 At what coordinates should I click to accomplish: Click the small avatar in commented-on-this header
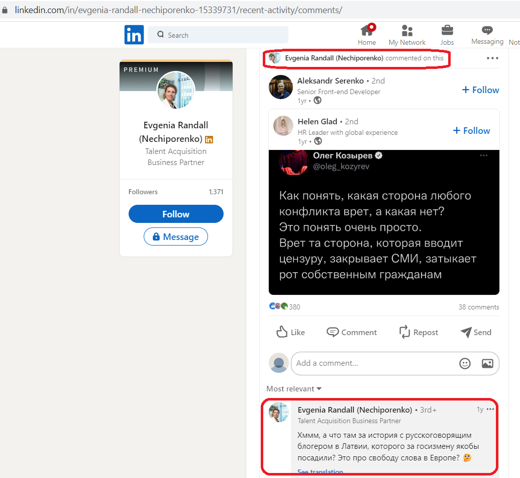(275, 58)
